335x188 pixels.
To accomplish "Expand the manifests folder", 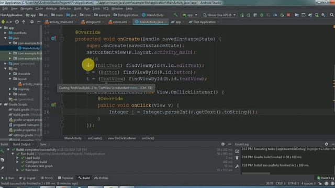I will [5, 33].
